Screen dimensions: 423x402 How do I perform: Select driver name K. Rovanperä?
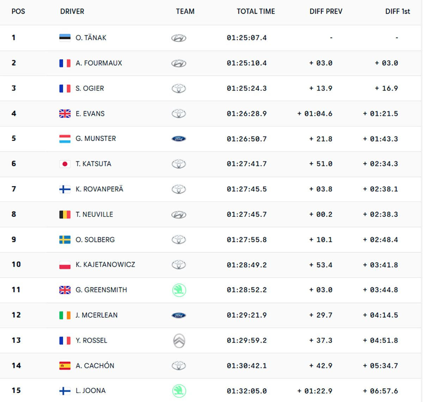99,189
